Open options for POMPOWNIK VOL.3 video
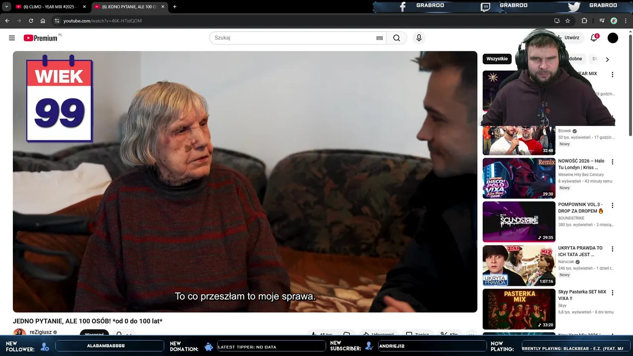 [x=612, y=205]
